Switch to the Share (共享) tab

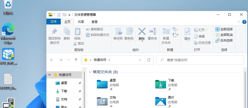point(81,22)
